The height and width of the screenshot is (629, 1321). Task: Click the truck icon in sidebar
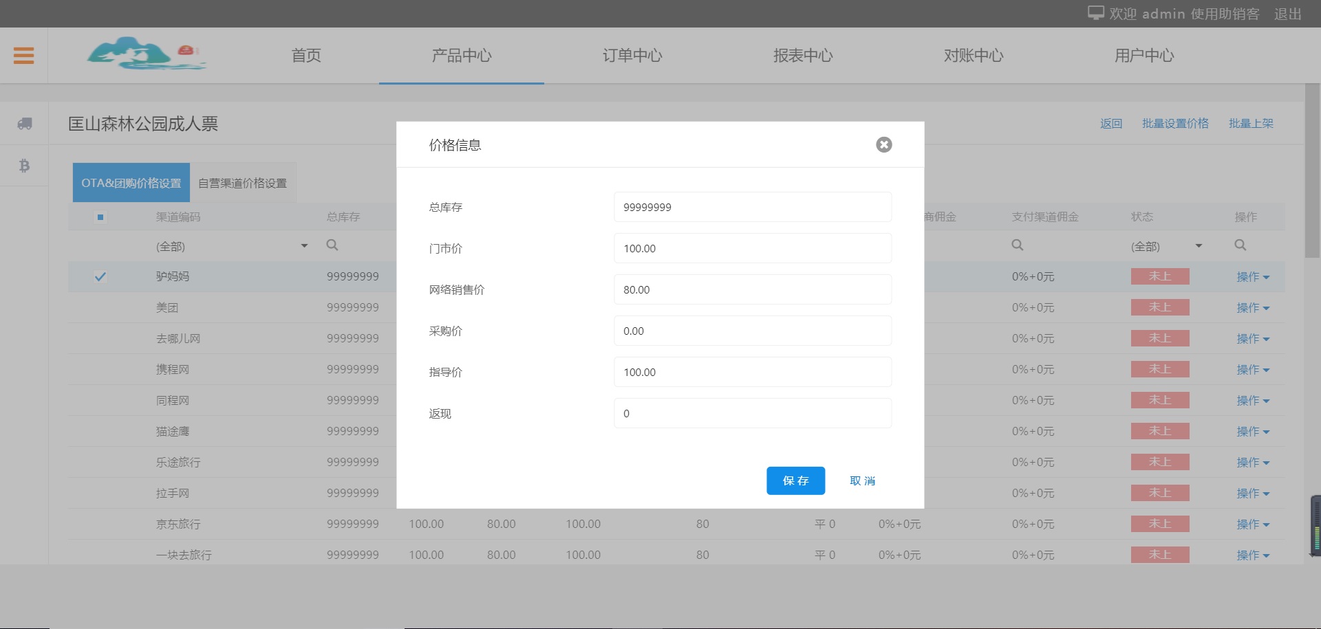click(x=25, y=124)
